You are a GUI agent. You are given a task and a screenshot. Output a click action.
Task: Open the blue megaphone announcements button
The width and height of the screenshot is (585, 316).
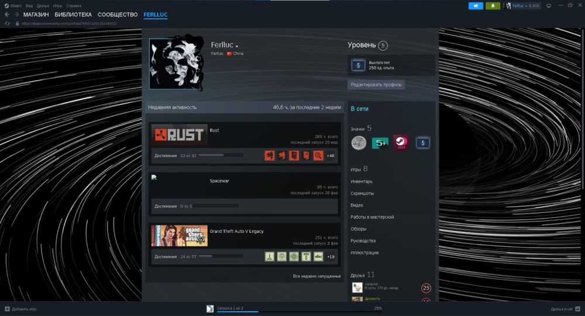point(476,6)
